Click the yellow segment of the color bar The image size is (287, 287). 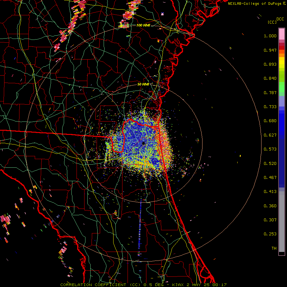pos(282,63)
